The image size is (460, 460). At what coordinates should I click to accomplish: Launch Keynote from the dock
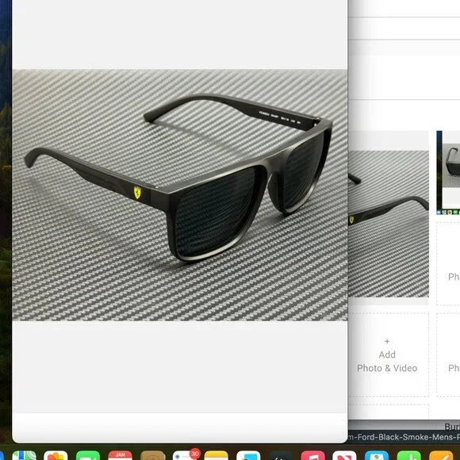pos(377,455)
